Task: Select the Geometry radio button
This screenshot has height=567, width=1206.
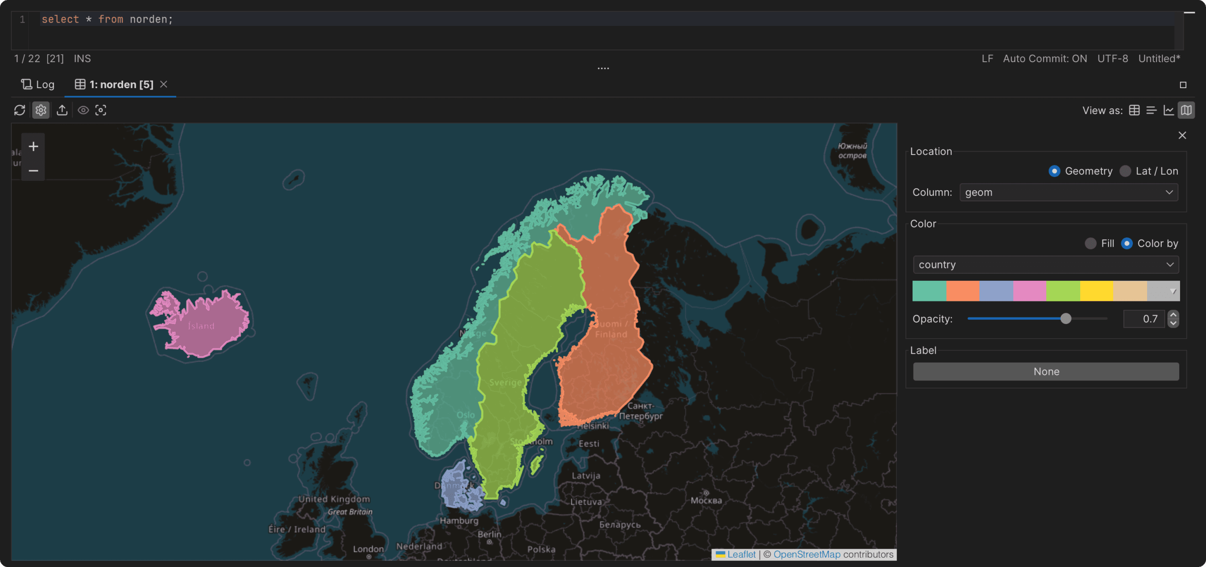Action: pos(1054,171)
